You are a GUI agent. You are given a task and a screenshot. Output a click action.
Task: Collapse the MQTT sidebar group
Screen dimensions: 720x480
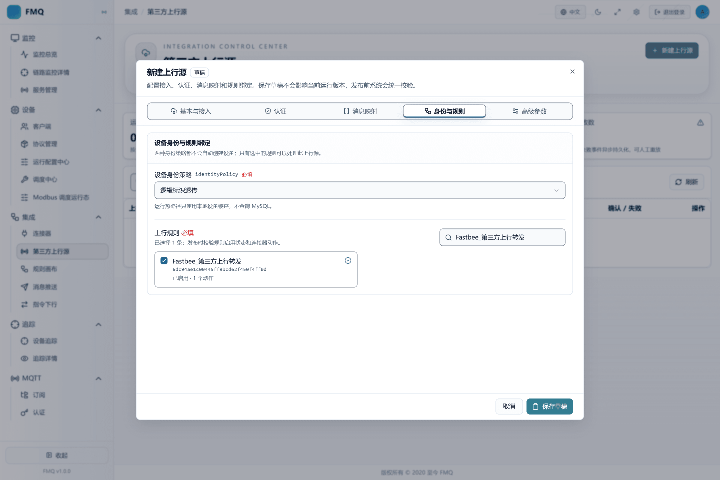(x=98, y=378)
